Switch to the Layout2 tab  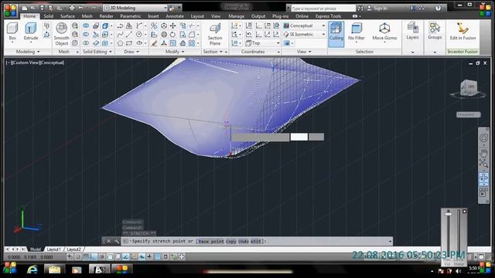(73, 249)
